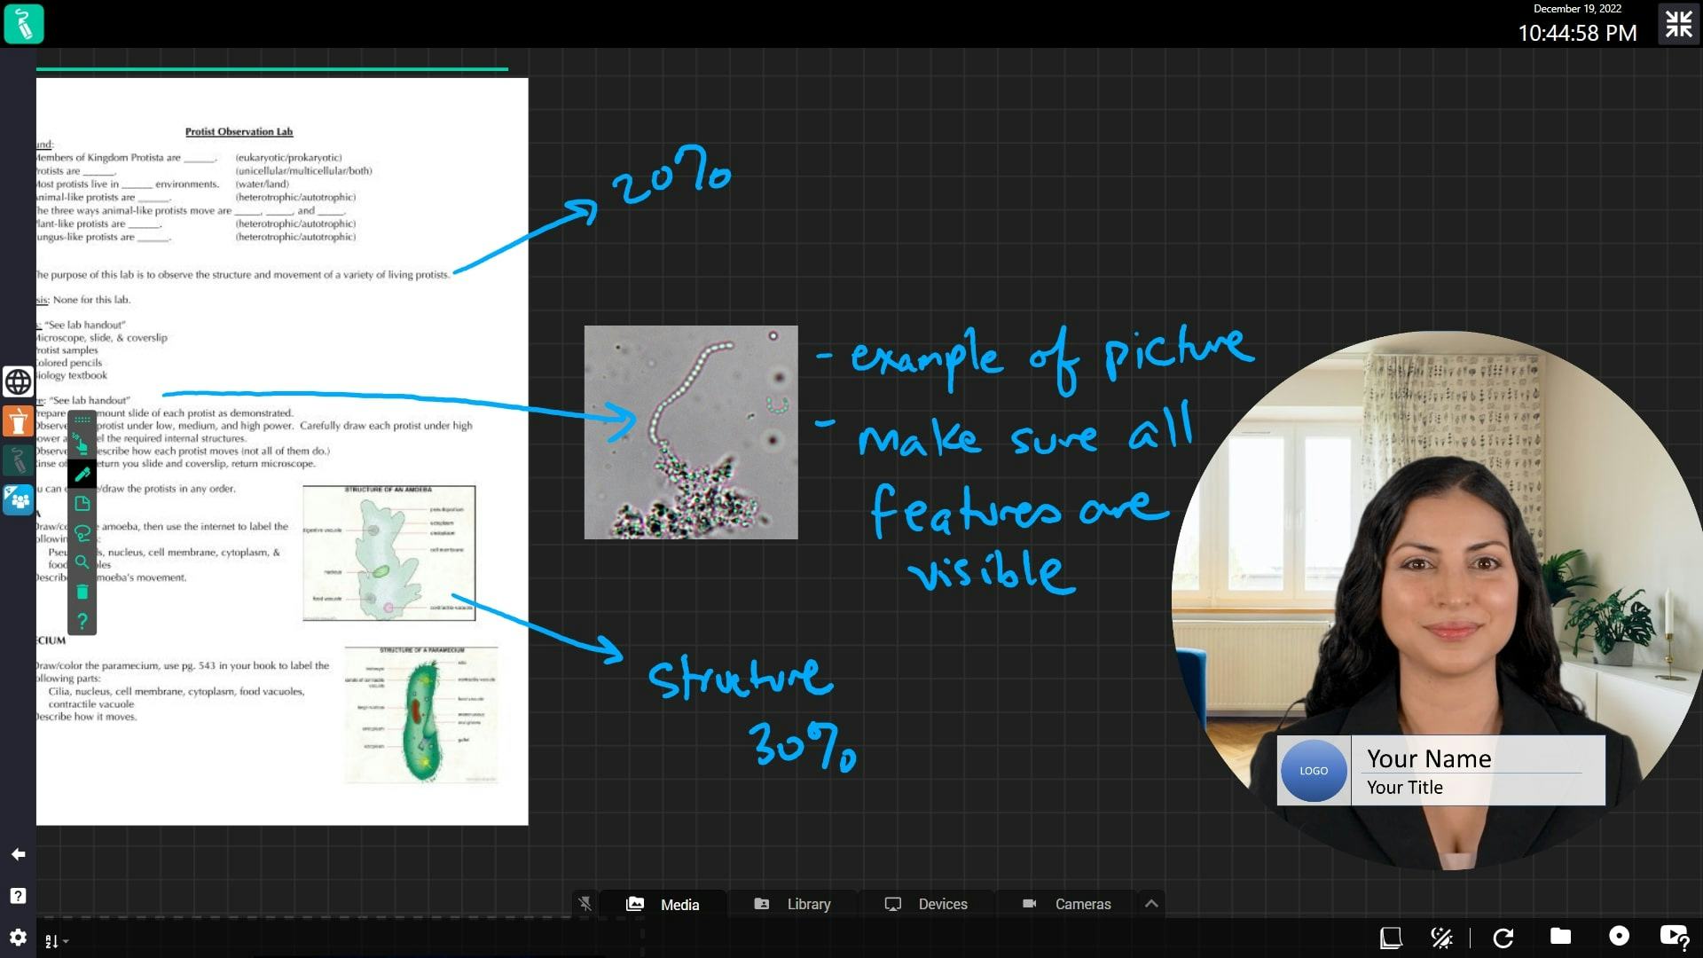Click the orange podium presenter icon

[x=18, y=421]
